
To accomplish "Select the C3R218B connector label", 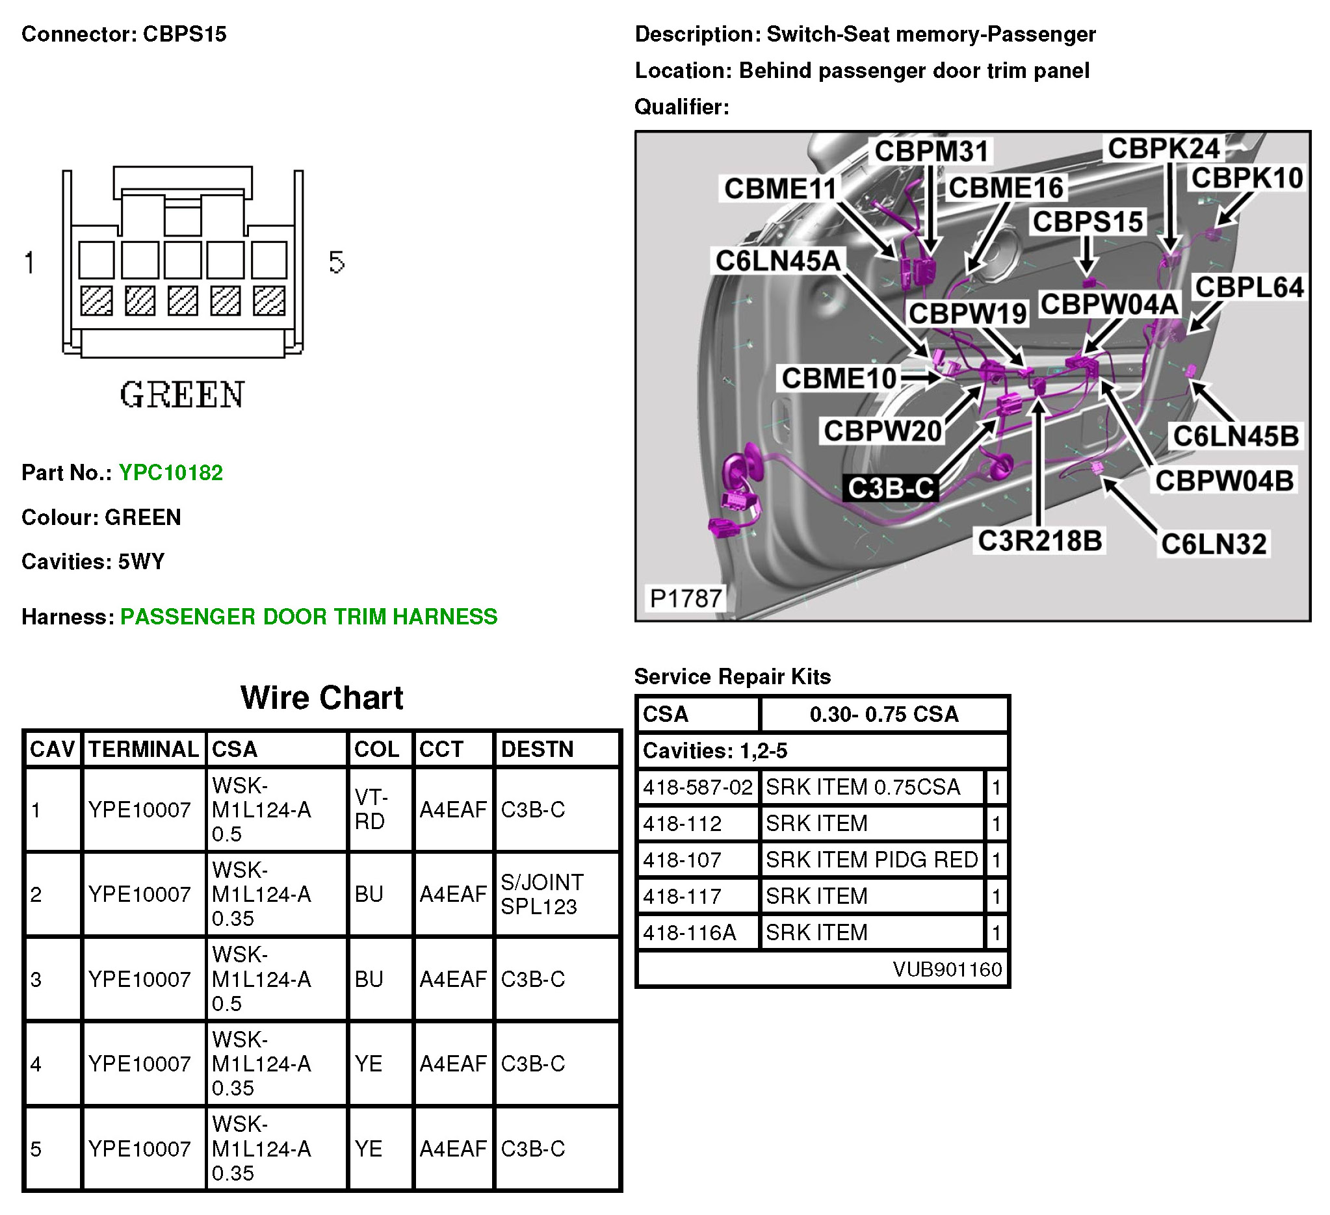I will (x=1039, y=541).
